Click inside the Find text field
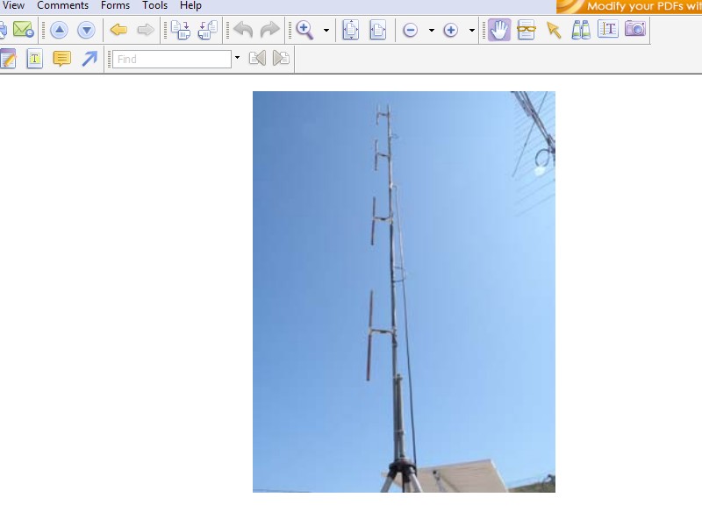Screen dimensions: 702x526 172,59
